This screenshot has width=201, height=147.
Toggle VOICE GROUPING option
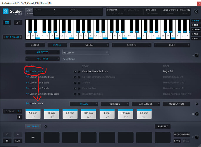(170, 10)
